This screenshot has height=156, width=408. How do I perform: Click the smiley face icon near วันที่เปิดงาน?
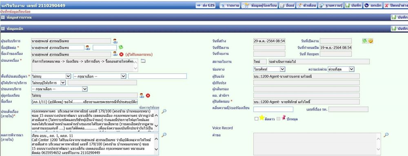point(370,41)
